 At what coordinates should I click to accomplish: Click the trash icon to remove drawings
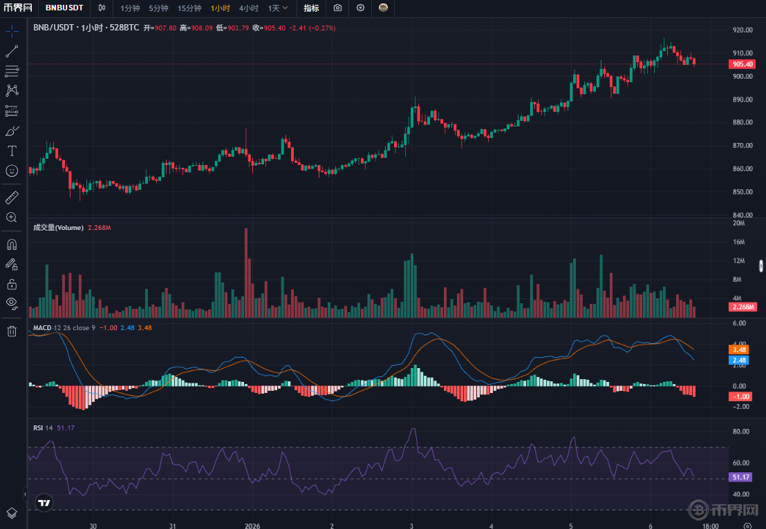pyautogui.click(x=12, y=331)
